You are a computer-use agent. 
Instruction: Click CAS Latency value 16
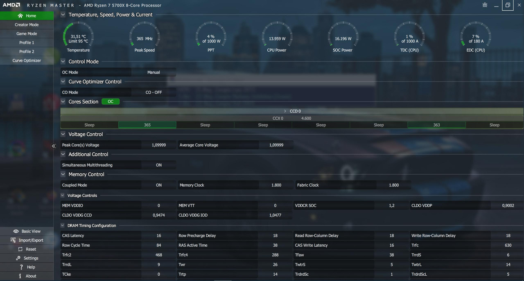[159, 236]
